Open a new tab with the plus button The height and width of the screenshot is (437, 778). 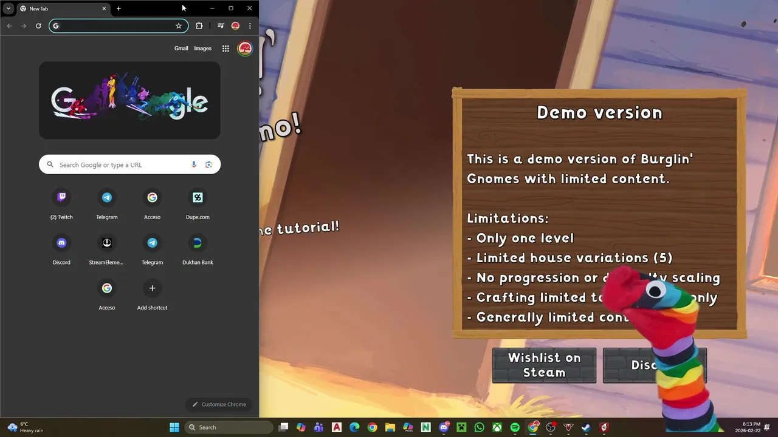(x=119, y=8)
